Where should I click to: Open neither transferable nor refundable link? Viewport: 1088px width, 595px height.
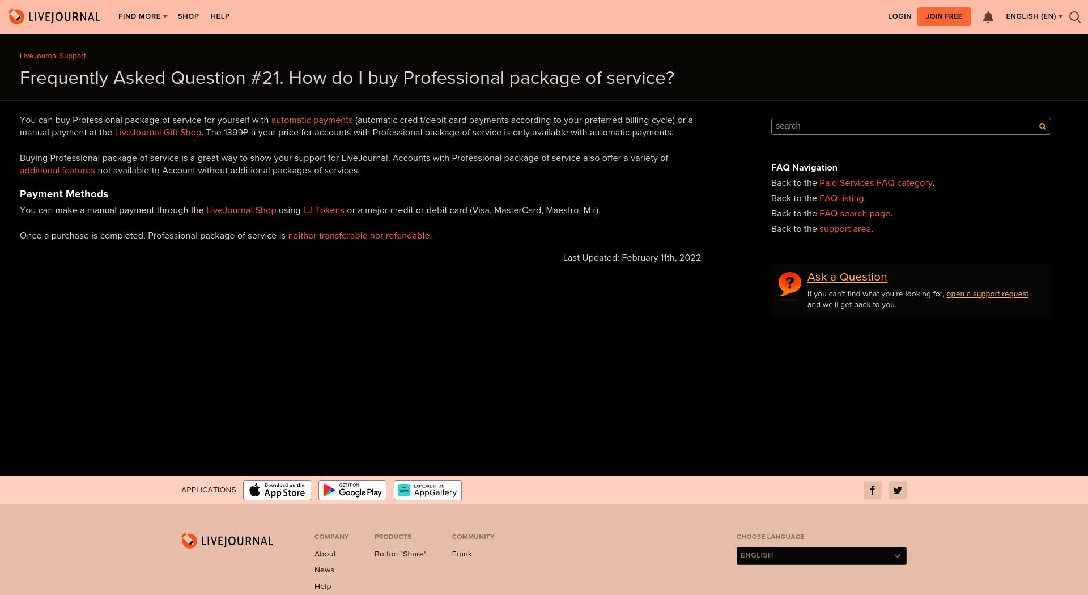(x=359, y=236)
